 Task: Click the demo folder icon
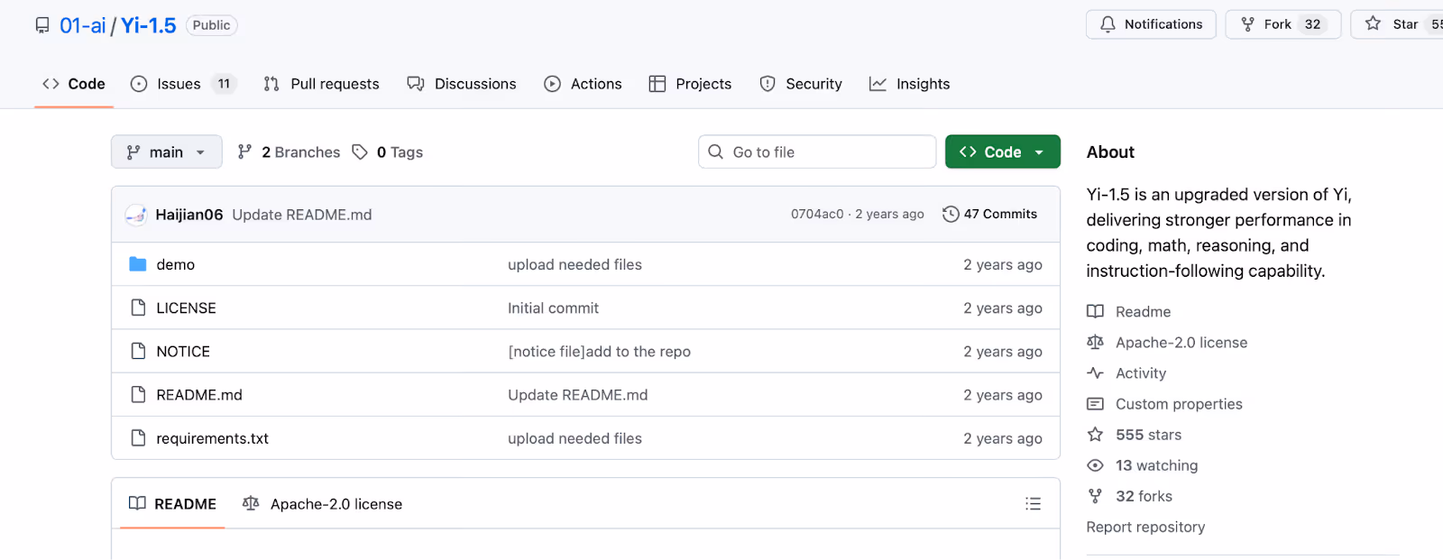tap(137, 264)
